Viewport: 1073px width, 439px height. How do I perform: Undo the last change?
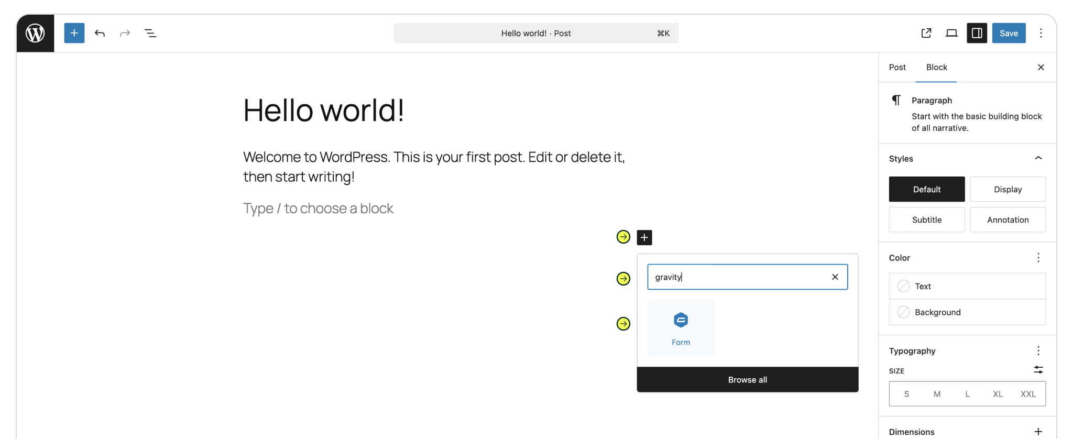click(x=100, y=33)
